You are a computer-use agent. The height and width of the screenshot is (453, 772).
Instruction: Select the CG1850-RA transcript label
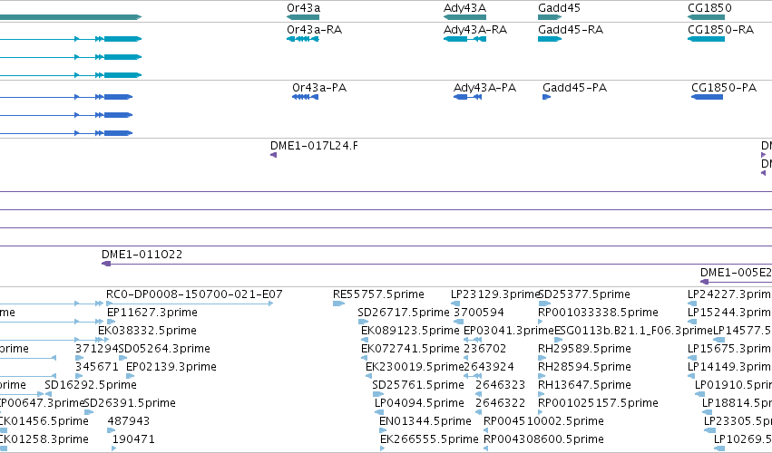(x=721, y=30)
